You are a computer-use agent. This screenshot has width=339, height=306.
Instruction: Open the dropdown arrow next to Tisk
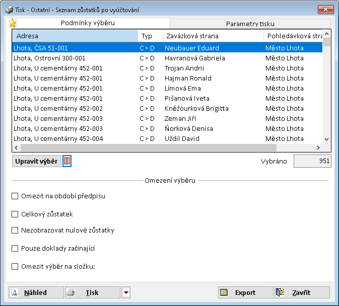tap(126, 292)
